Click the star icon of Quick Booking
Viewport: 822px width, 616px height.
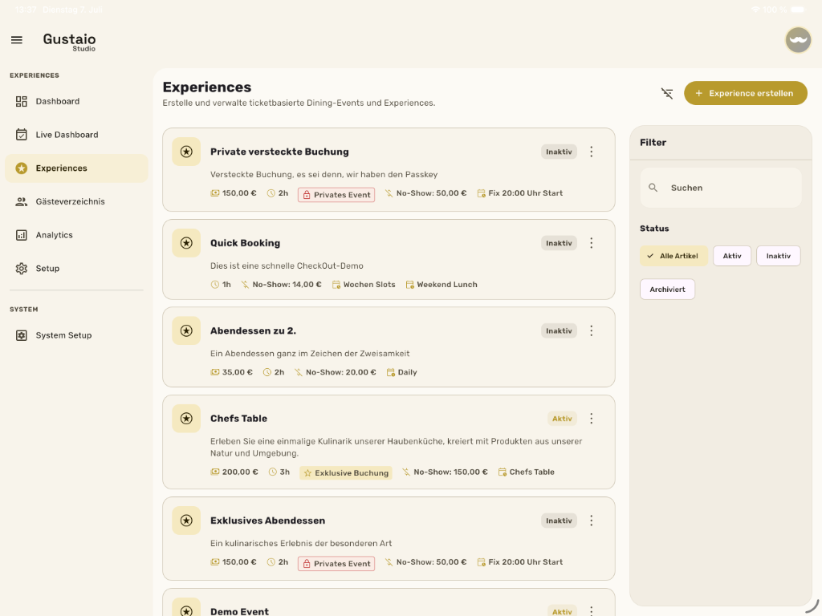coord(186,243)
